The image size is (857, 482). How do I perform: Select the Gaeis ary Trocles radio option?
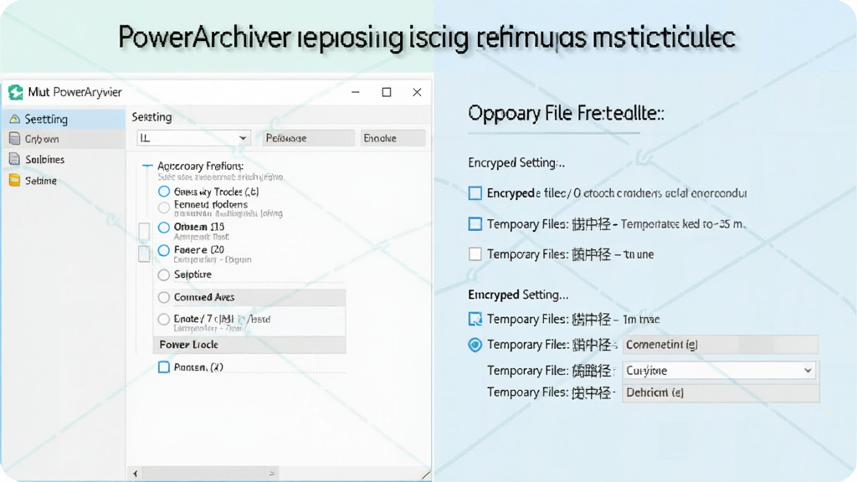163,192
